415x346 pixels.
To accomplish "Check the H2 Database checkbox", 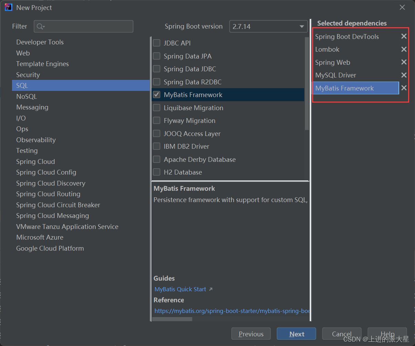I will [157, 172].
